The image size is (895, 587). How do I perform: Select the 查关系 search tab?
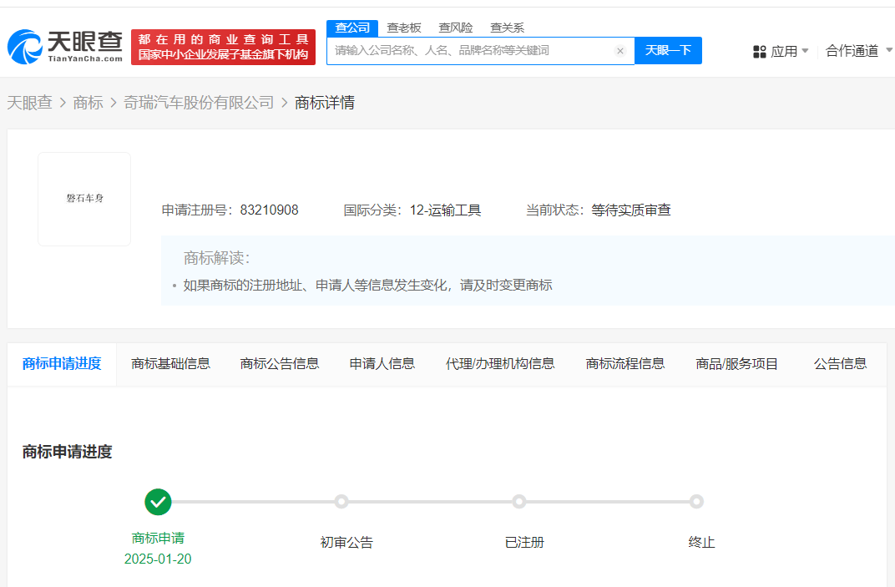pyautogui.click(x=507, y=28)
